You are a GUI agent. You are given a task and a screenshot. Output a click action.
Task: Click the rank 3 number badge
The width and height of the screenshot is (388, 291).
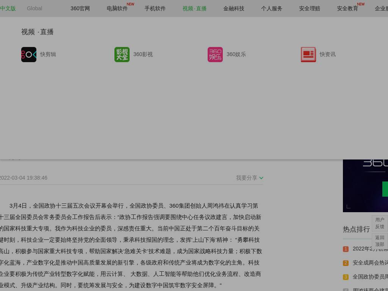pyautogui.click(x=346, y=277)
